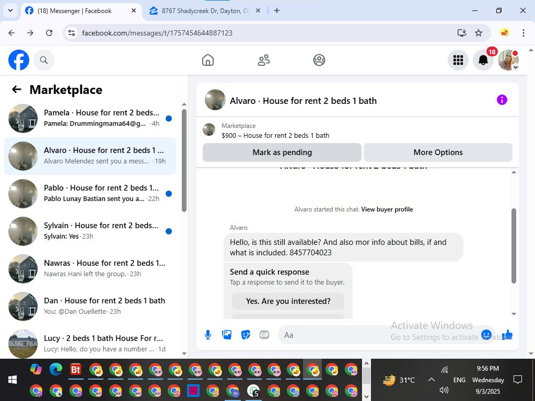Click the ENG language indicator
The height and width of the screenshot is (401, 535).
459,380
